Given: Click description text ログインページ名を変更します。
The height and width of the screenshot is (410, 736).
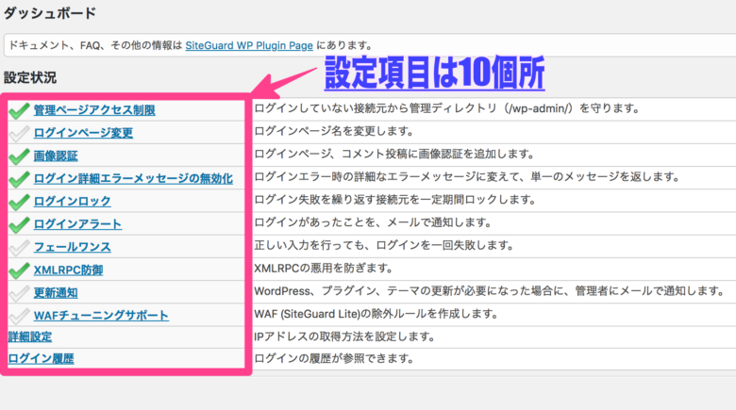Looking at the screenshot, I should click(334, 131).
